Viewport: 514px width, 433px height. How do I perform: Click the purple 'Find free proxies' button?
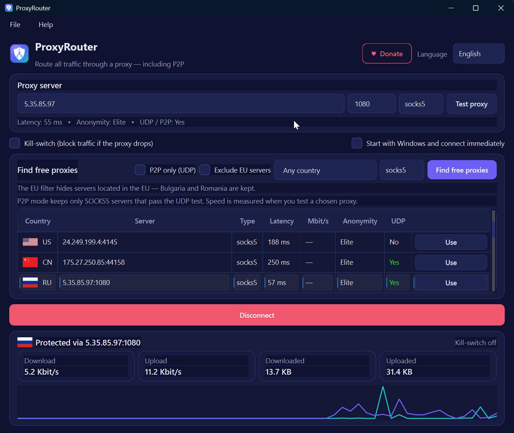point(462,170)
